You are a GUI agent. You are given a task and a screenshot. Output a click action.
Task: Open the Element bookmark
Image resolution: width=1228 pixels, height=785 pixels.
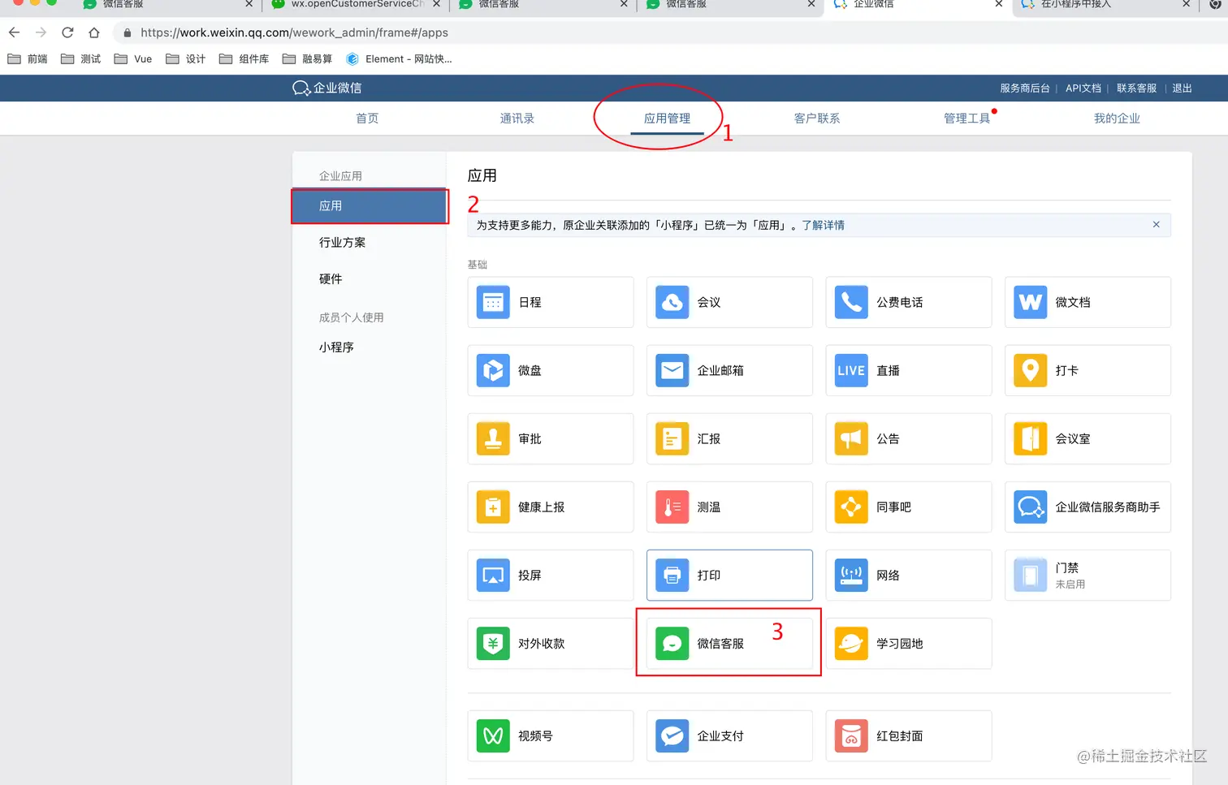[399, 59]
